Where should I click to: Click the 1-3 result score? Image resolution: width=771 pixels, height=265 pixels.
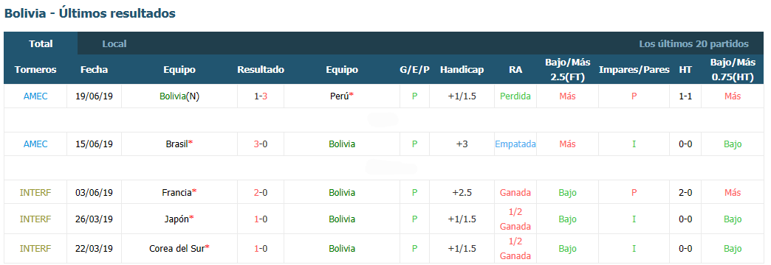point(261,96)
